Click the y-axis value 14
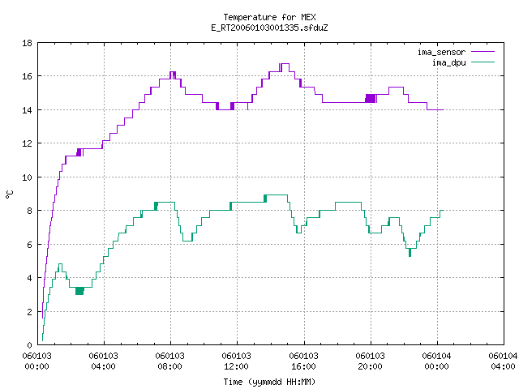Viewport: 519px width, 389px height. pyautogui.click(x=27, y=110)
